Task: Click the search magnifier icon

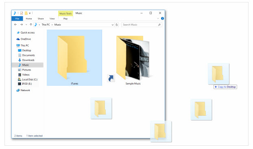Action: coord(159,25)
